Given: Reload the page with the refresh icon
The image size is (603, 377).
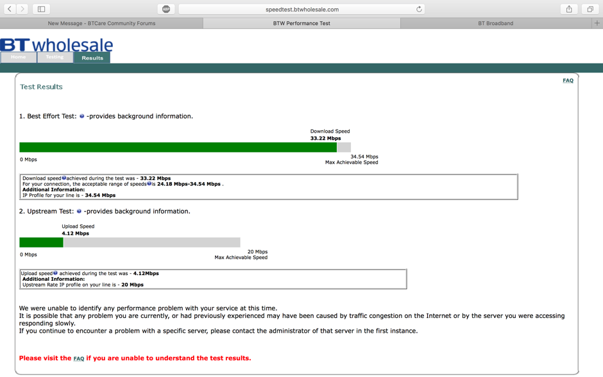Looking at the screenshot, I should point(419,9).
